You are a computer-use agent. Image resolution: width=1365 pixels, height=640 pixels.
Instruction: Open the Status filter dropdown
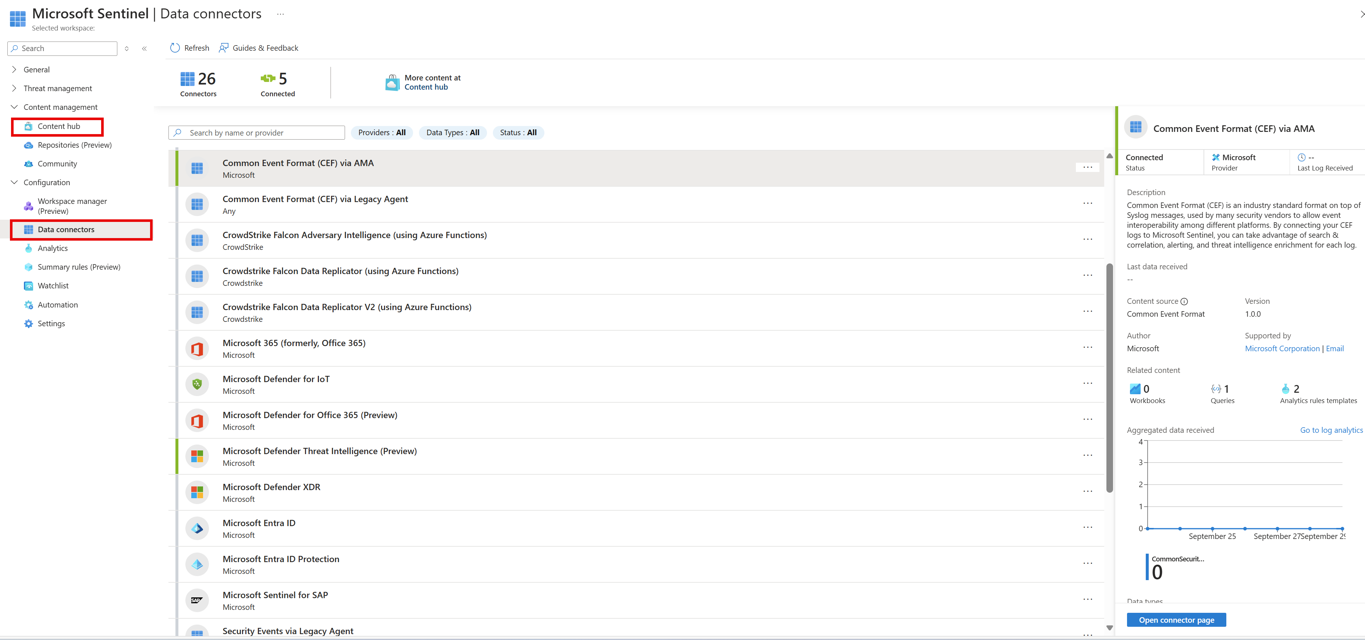518,132
